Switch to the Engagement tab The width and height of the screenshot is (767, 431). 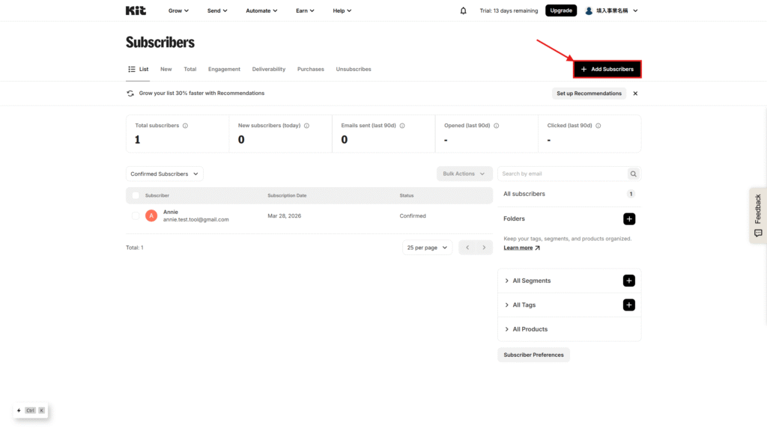pos(224,69)
